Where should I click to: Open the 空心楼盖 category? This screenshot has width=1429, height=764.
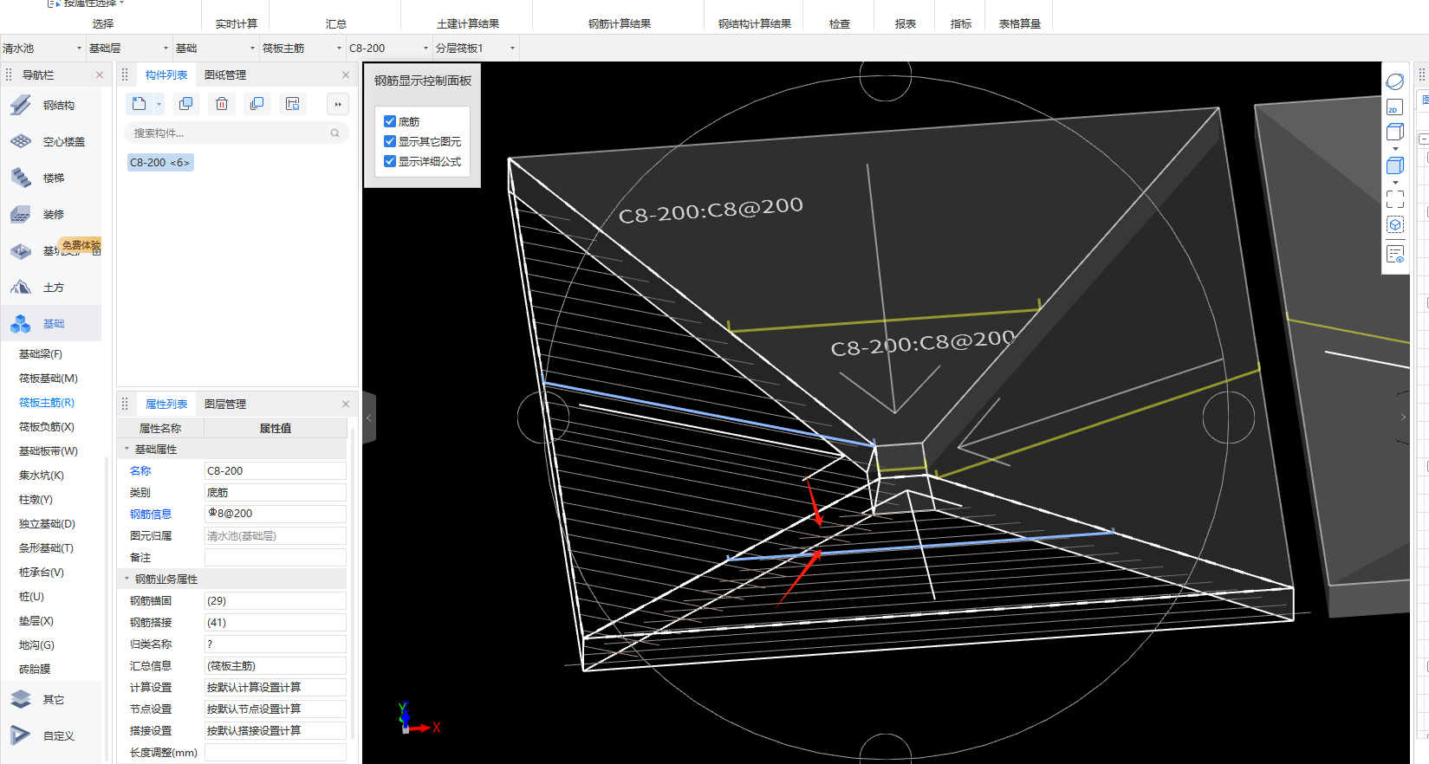(52, 142)
